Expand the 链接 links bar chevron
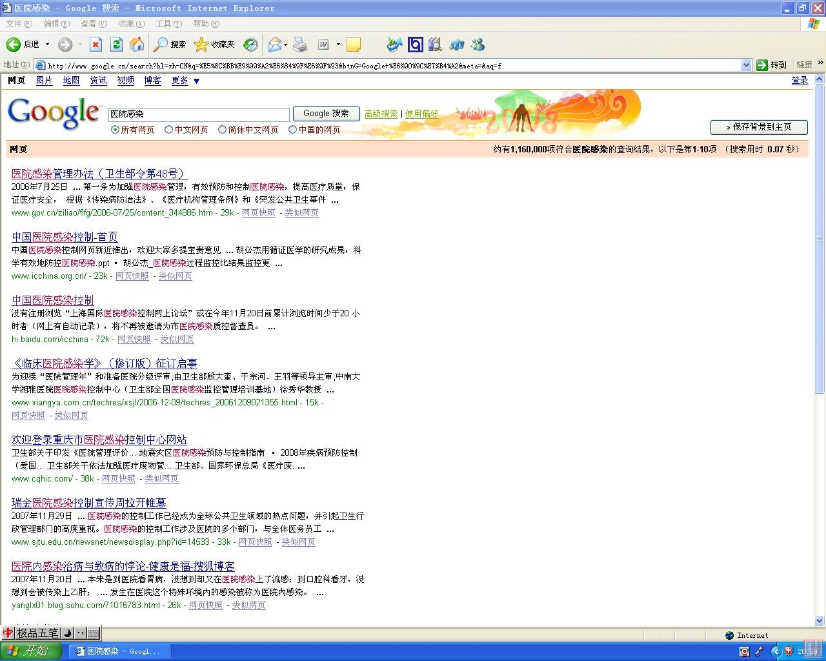The image size is (826, 661). (821, 64)
